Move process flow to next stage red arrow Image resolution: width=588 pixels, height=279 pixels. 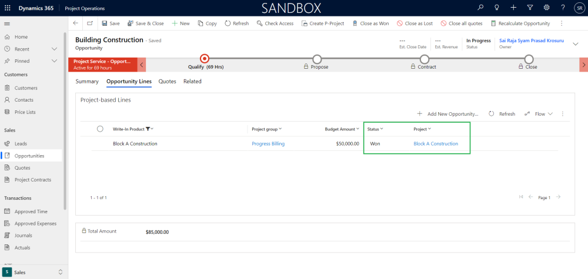click(584, 65)
